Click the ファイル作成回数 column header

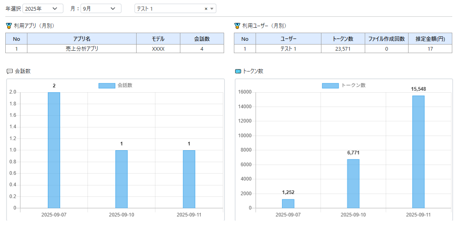[x=386, y=39]
